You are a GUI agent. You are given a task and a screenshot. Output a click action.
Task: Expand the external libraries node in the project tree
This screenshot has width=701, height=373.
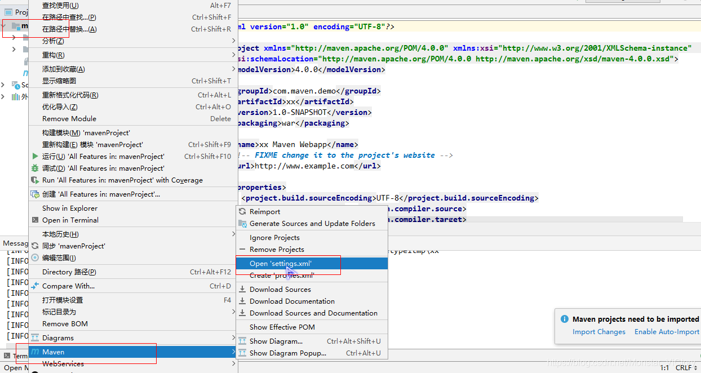click(x=3, y=96)
